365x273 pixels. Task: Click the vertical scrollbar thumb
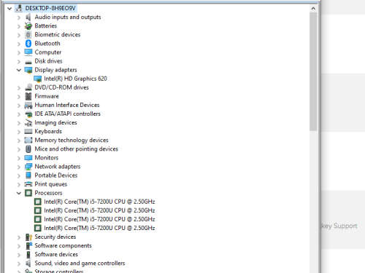point(313,72)
